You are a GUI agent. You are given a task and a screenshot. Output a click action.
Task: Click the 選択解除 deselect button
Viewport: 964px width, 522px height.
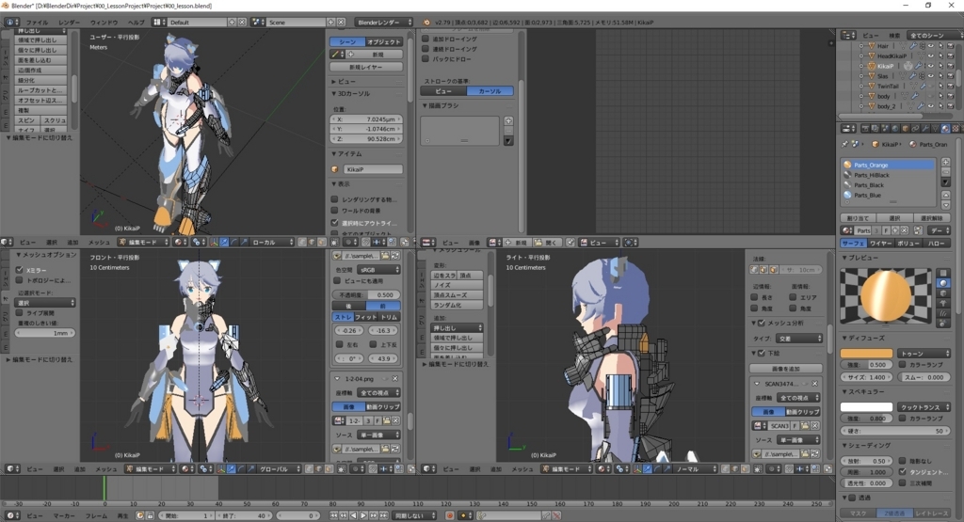931,218
